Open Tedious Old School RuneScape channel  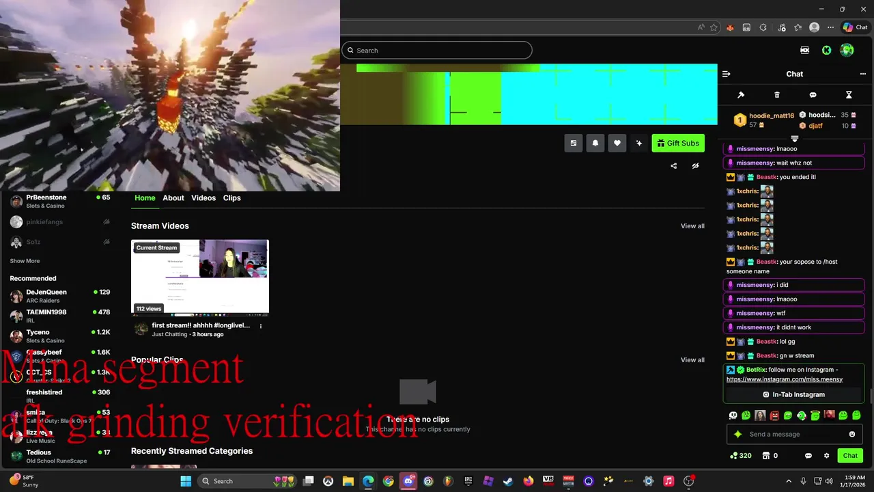(60, 456)
